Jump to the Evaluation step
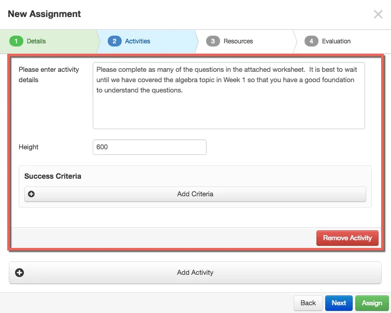 pos(343,41)
